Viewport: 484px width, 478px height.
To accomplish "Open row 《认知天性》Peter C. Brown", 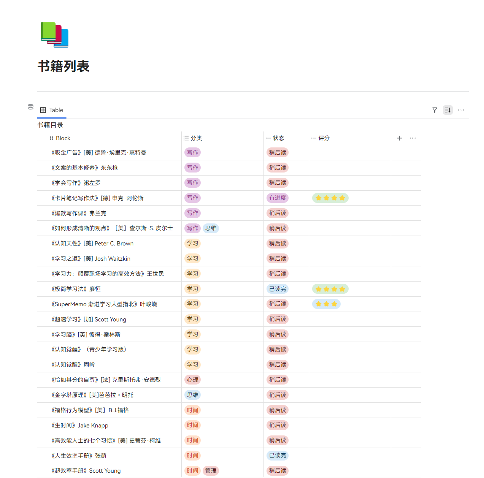I will pos(92,244).
